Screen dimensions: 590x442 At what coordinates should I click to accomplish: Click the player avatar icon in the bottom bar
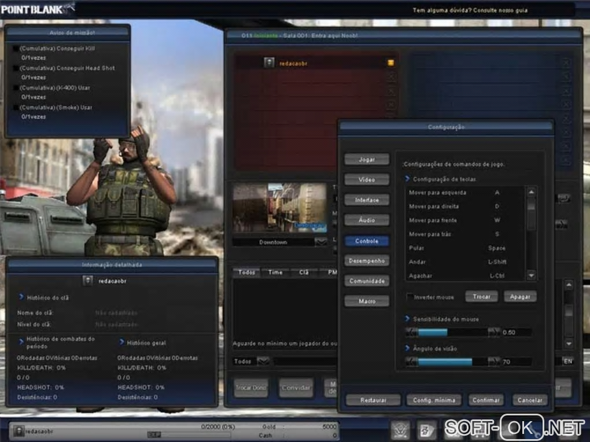19,430
